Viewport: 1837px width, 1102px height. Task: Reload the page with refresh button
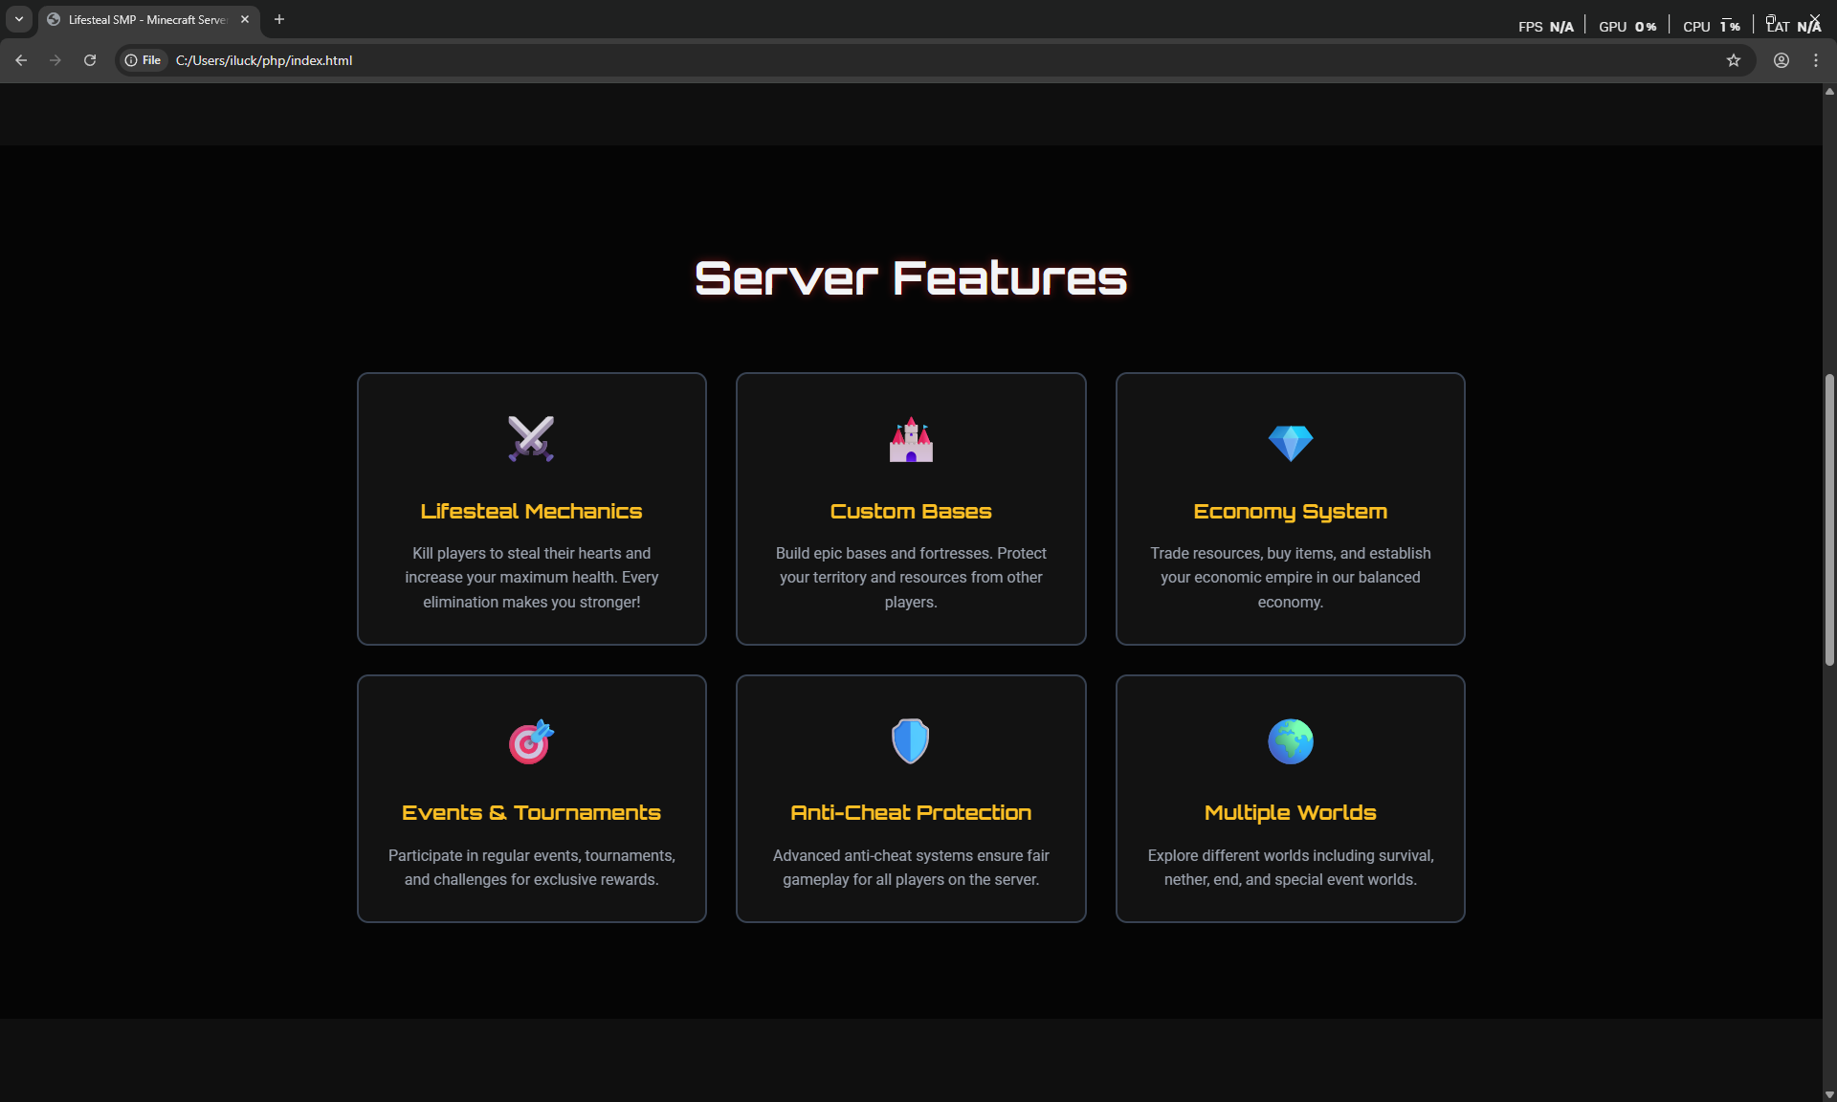pyautogui.click(x=90, y=60)
